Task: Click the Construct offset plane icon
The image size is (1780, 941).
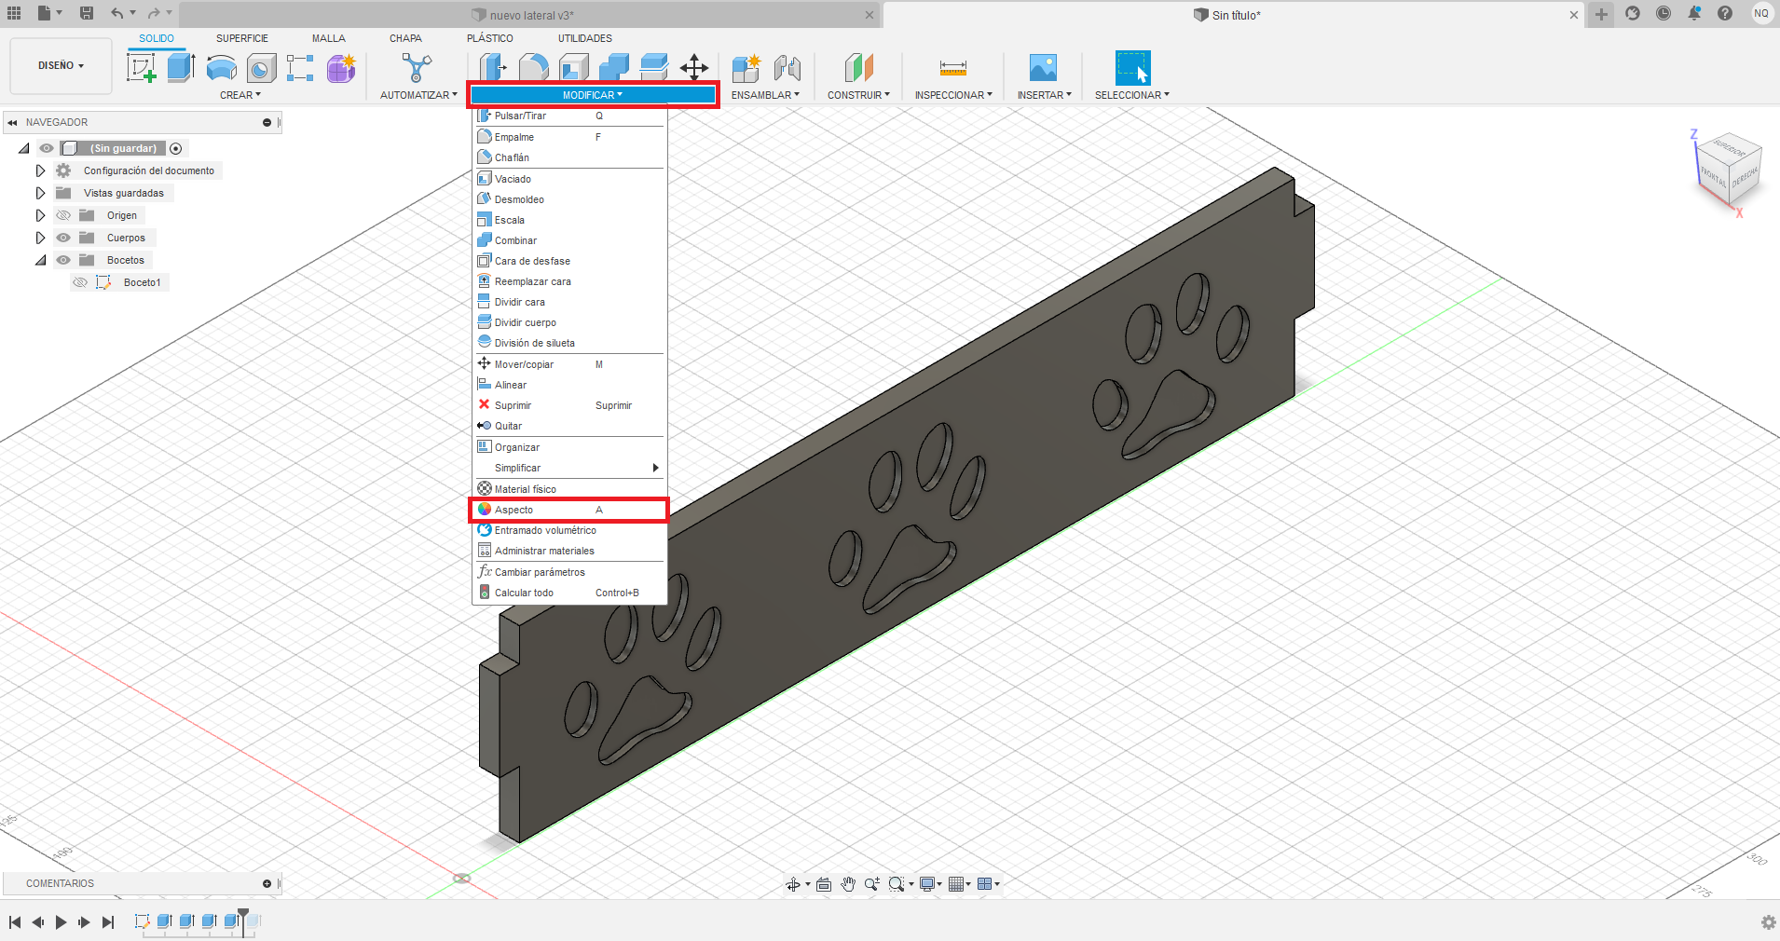Action: click(858, 68)
